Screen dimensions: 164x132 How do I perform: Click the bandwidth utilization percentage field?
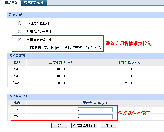click(x=59, y=47)
